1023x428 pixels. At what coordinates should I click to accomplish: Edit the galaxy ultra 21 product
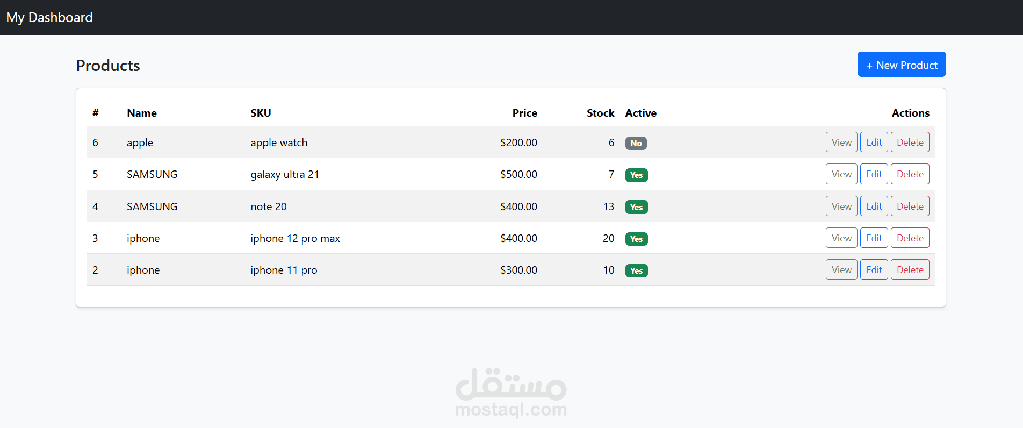(x=874, y=174)
